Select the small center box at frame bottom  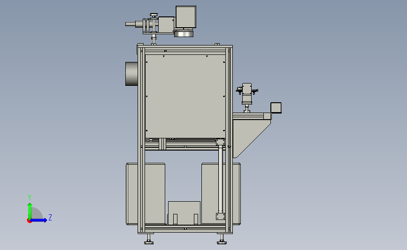184,212
